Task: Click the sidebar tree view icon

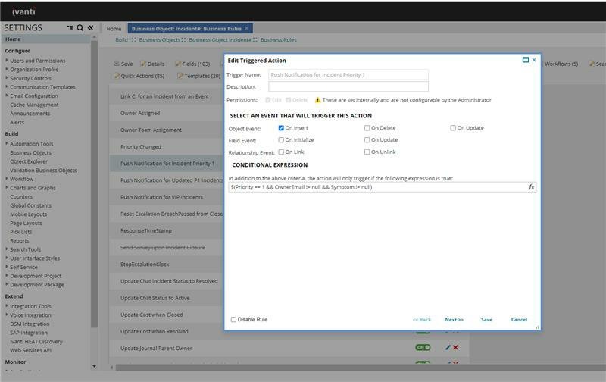Action: [x=70, y=28]
